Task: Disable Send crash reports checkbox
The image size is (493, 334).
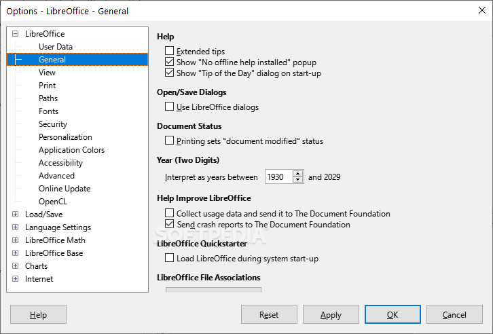Action: click(169, 224)
